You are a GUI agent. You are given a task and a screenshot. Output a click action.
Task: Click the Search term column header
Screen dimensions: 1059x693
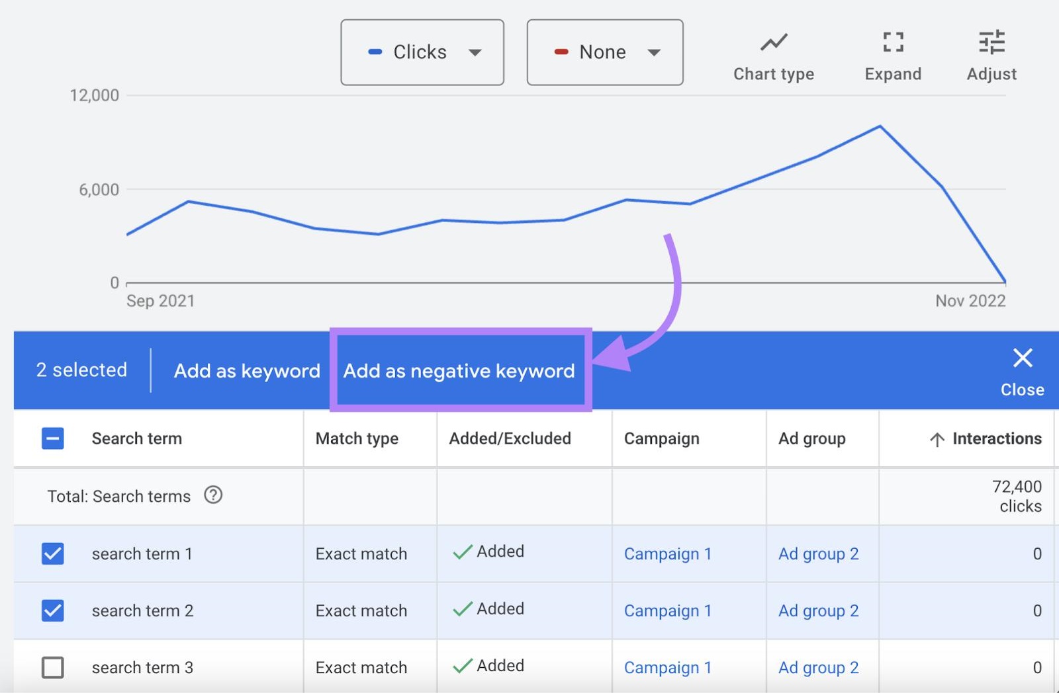point(137,438)
